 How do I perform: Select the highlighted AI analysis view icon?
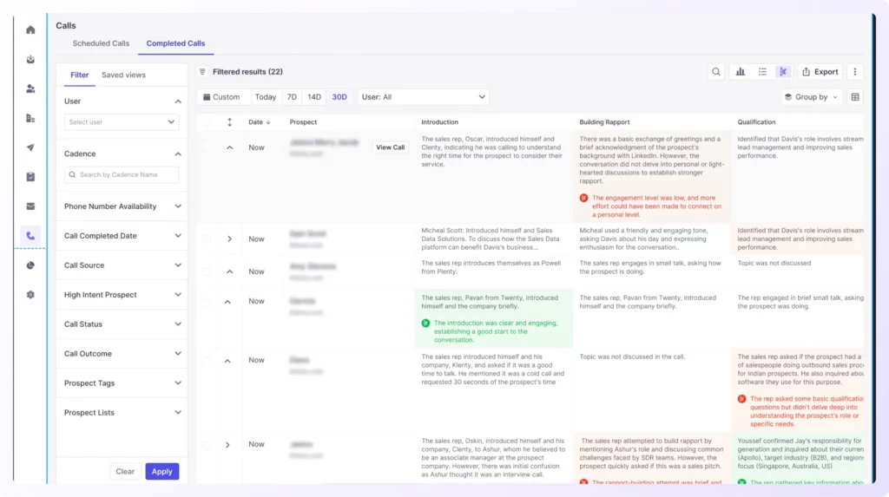point(783,72)
